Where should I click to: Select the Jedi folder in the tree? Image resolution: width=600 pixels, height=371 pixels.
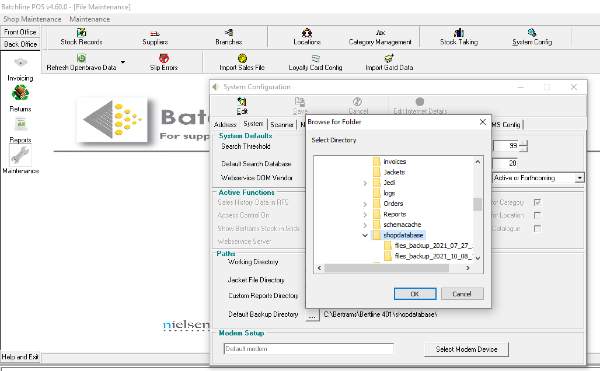389,183
